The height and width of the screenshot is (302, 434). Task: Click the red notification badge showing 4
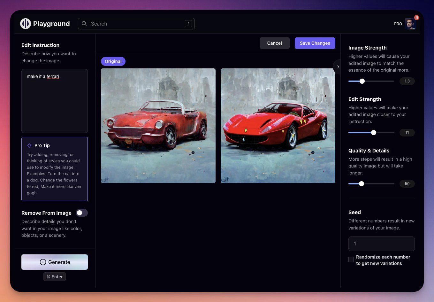pos(416,18)
